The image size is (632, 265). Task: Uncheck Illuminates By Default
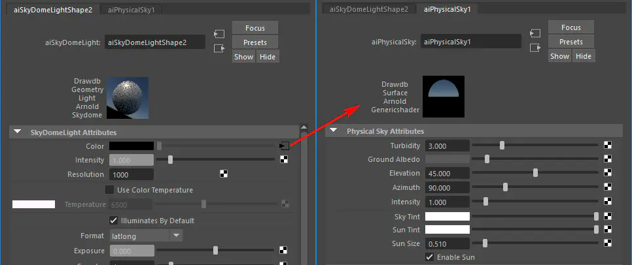pos(113,221)
